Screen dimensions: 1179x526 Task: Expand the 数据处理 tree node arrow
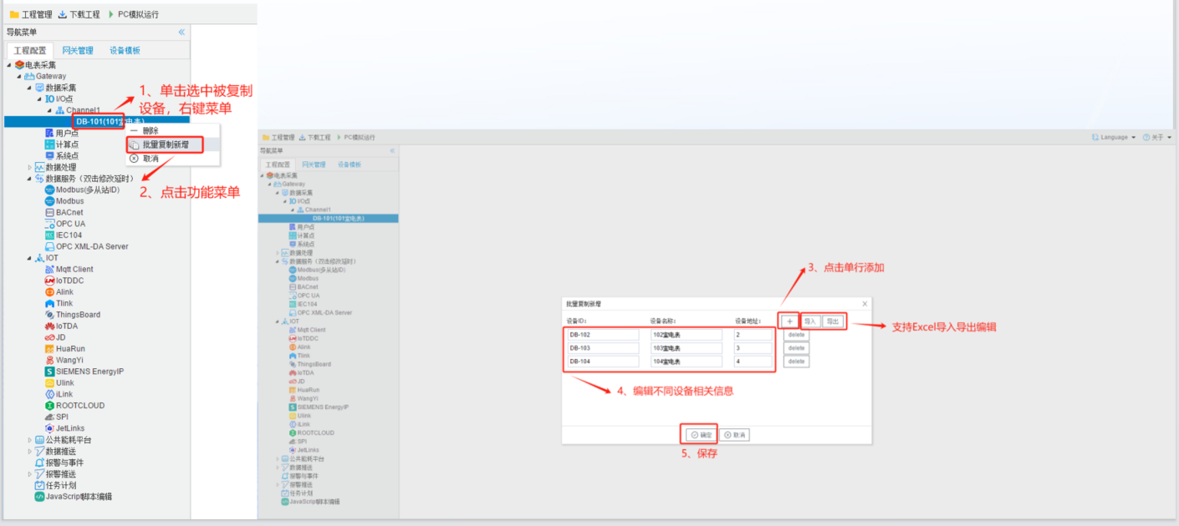coord(30,167)
